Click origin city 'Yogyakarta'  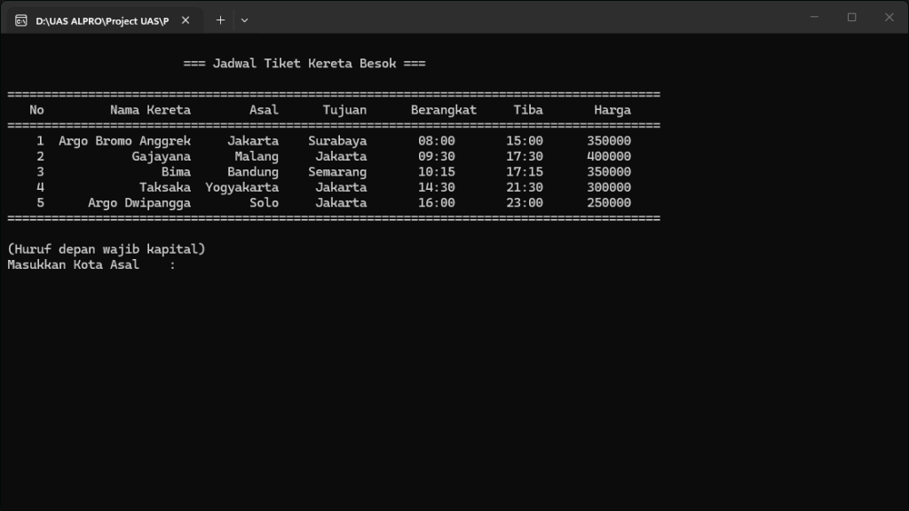241,187
